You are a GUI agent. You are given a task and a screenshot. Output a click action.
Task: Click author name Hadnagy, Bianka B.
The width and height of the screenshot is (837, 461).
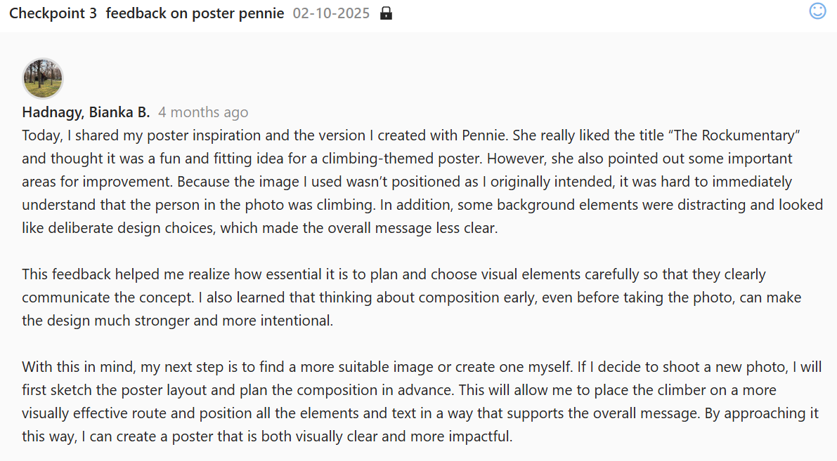tap(86, 112)
